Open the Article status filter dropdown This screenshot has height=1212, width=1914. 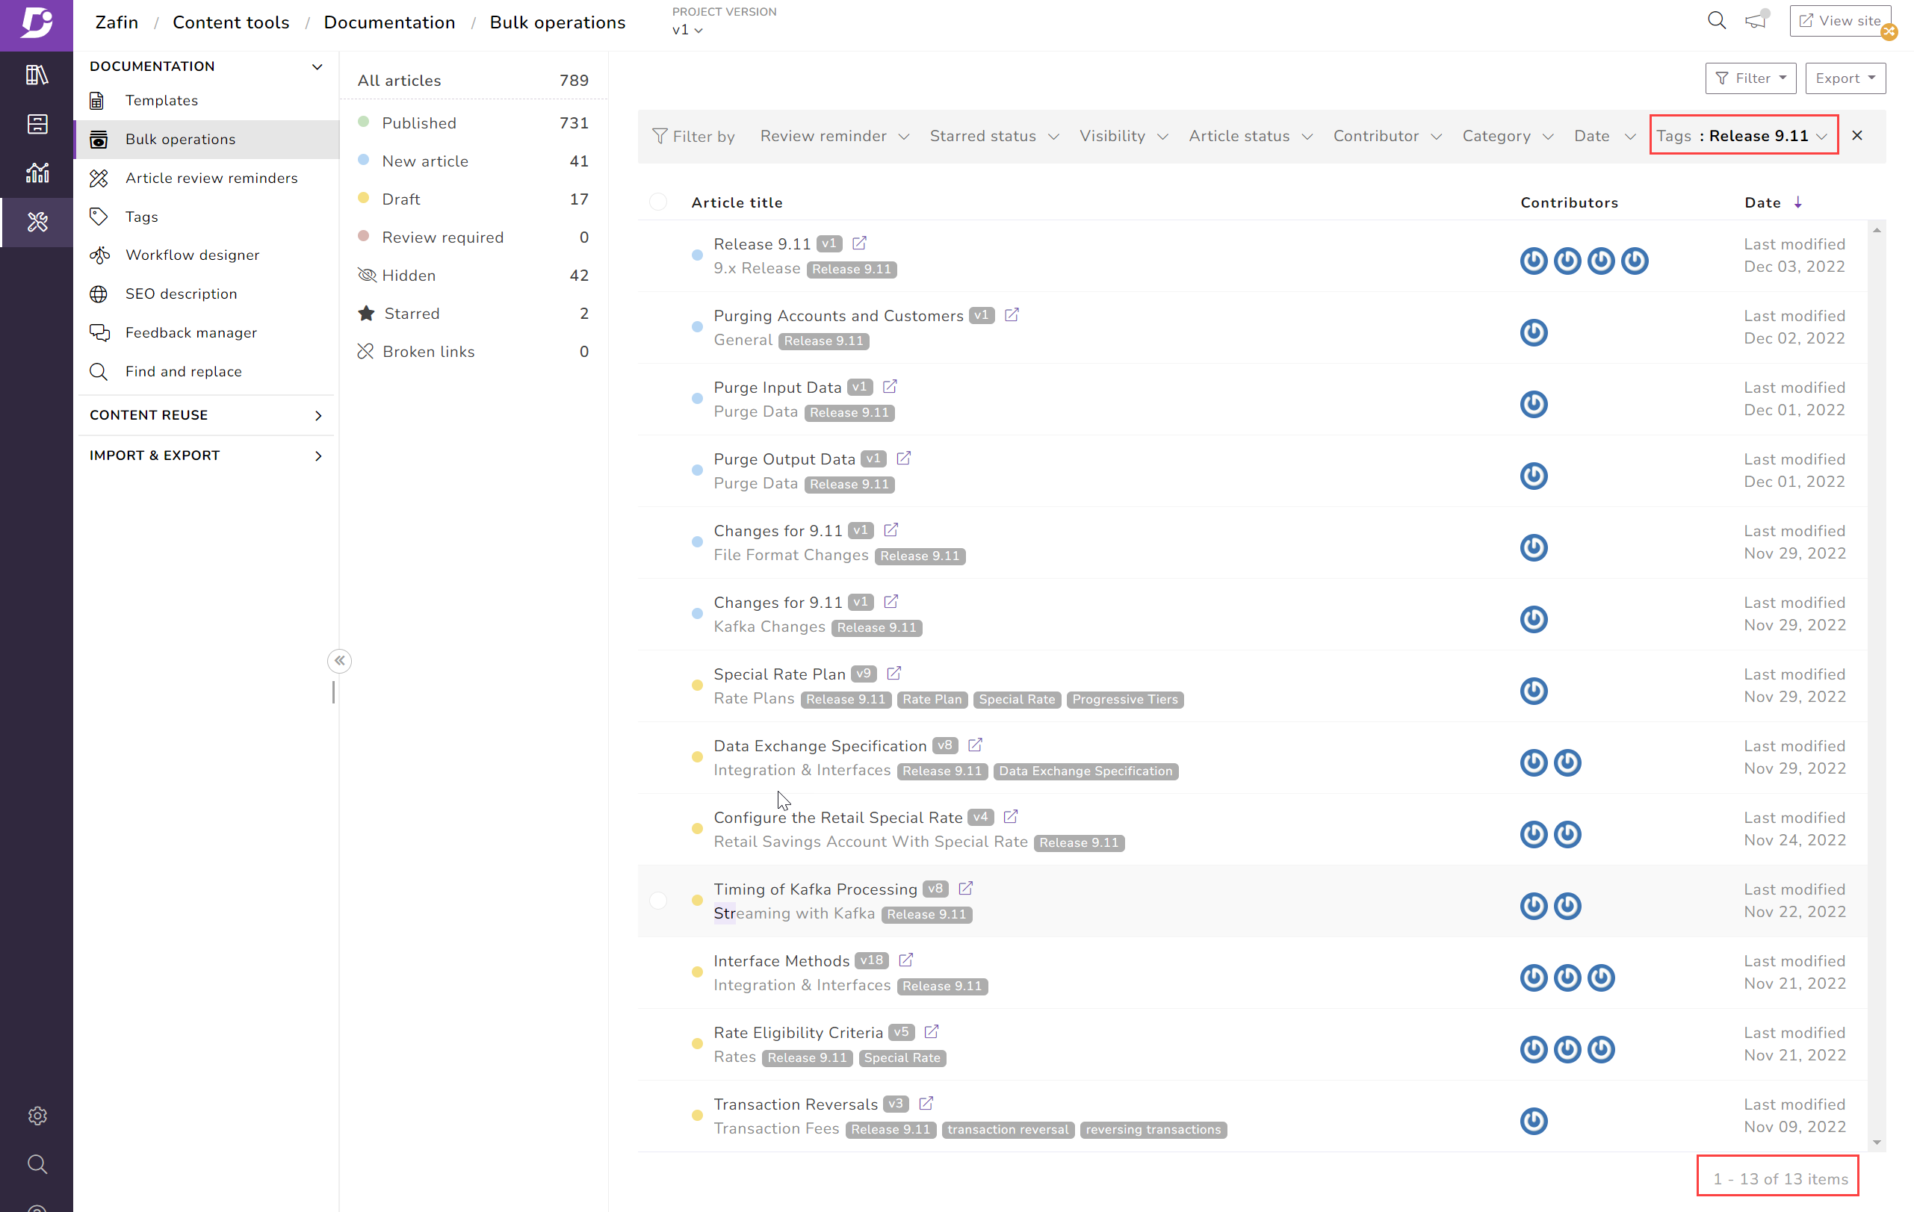[x=1251, y=136]
